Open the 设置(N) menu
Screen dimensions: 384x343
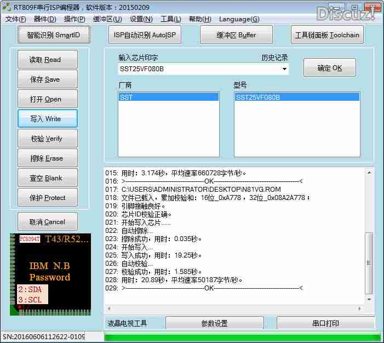(141, 19)
